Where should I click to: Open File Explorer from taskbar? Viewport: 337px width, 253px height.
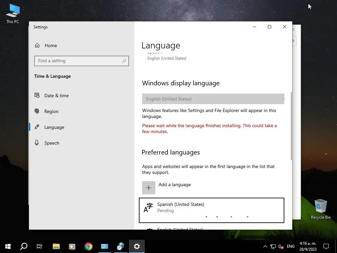56,246
